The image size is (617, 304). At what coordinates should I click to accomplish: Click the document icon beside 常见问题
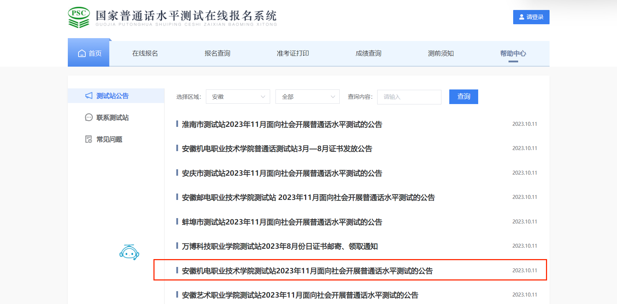point(89,139)
